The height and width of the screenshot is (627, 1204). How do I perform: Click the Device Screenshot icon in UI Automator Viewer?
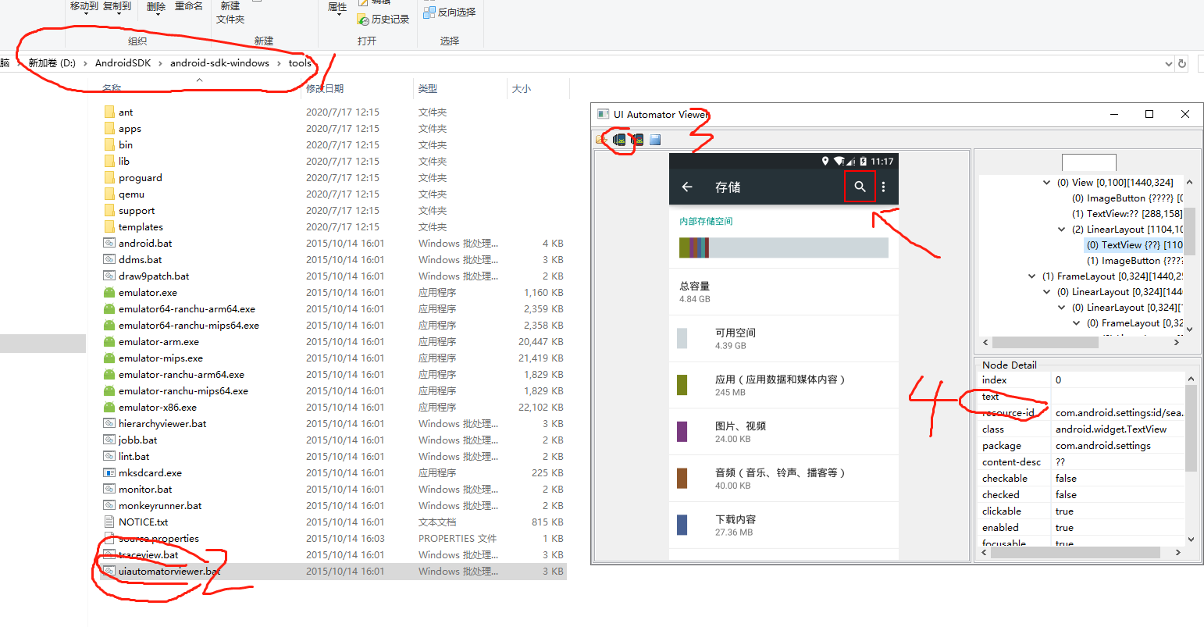[620, 140]
